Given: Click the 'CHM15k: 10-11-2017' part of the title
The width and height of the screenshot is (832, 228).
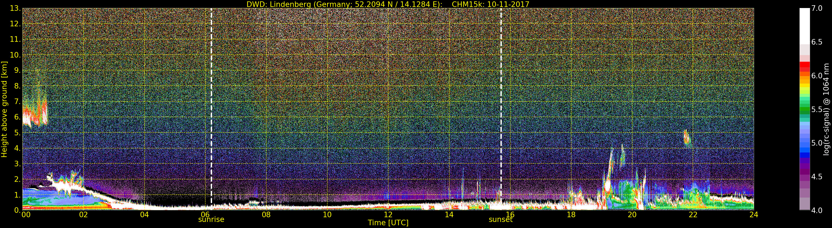Looking at the screenshot, I should [x=491, y=4].
